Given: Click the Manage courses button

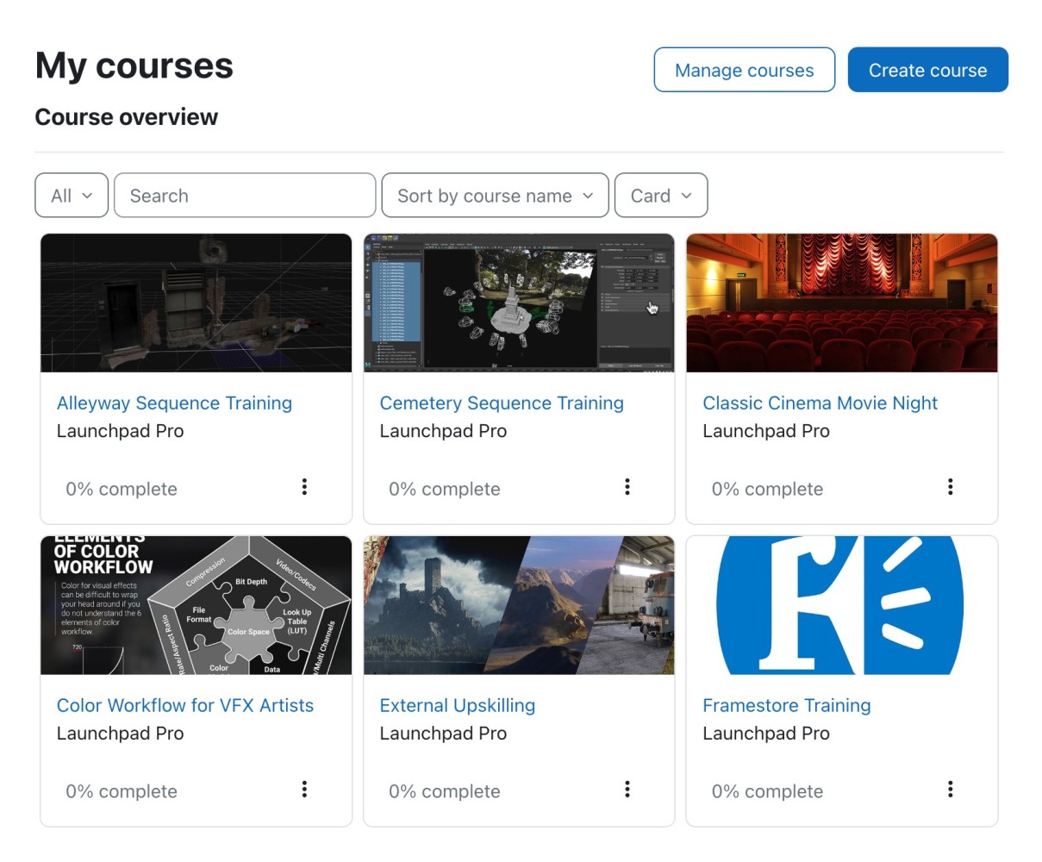Looking at the screenshot, I should pyautogui.click(x=745, y=70).
